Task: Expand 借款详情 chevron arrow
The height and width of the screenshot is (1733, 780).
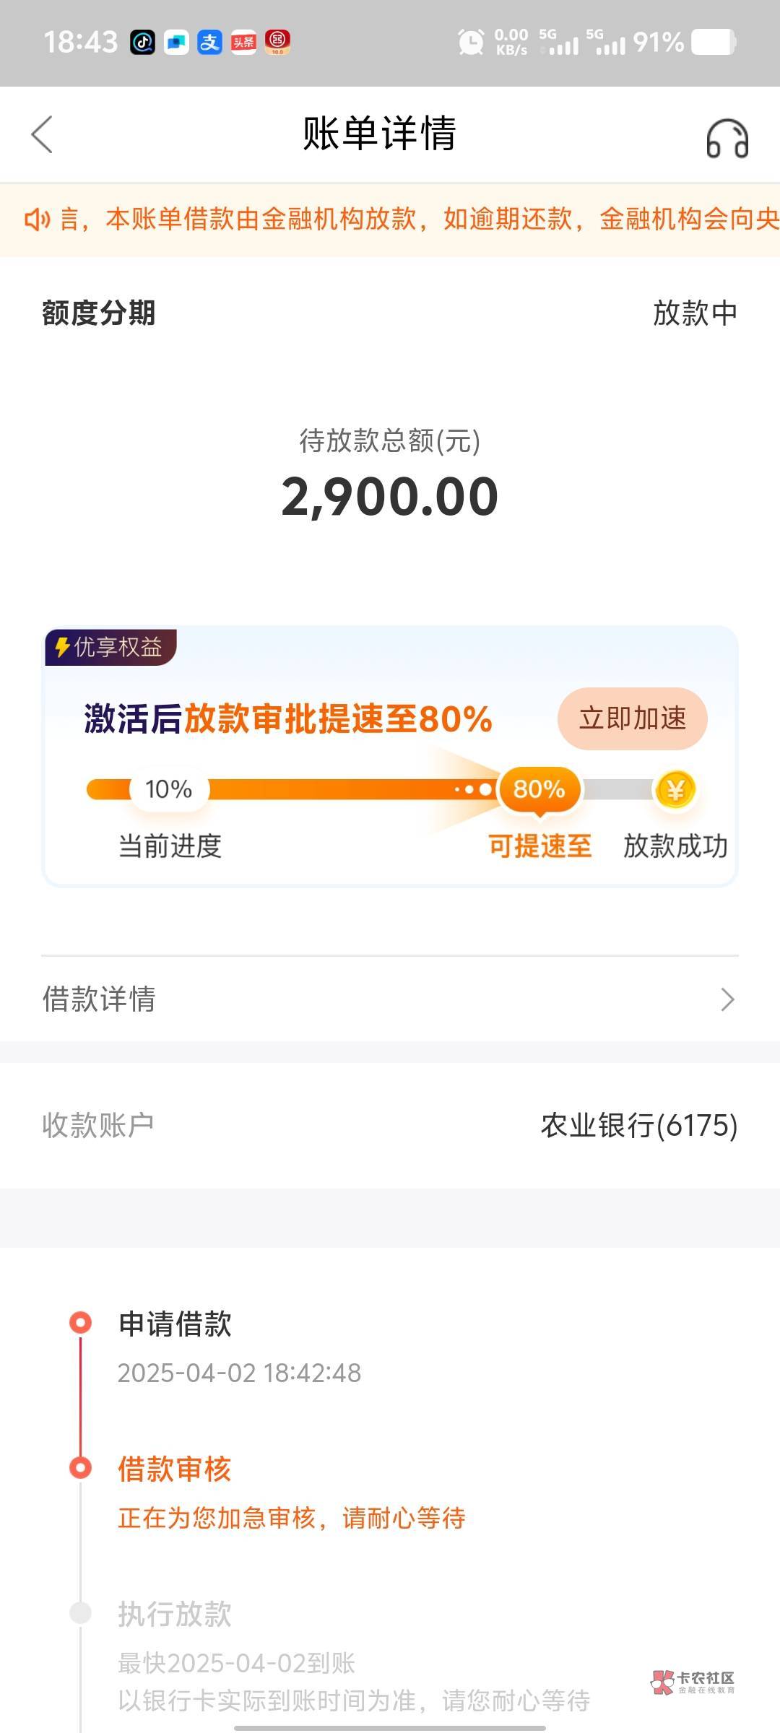Action: pyautogui.click(x=727, y=999)
